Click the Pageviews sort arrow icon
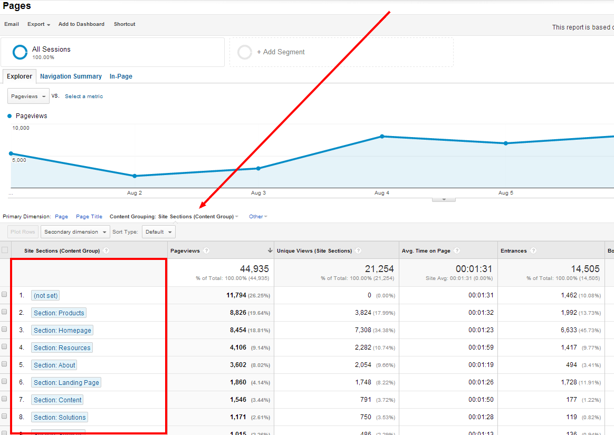This screenshot has height=435, width=614. pyautogui.click(x=270, y=250)
